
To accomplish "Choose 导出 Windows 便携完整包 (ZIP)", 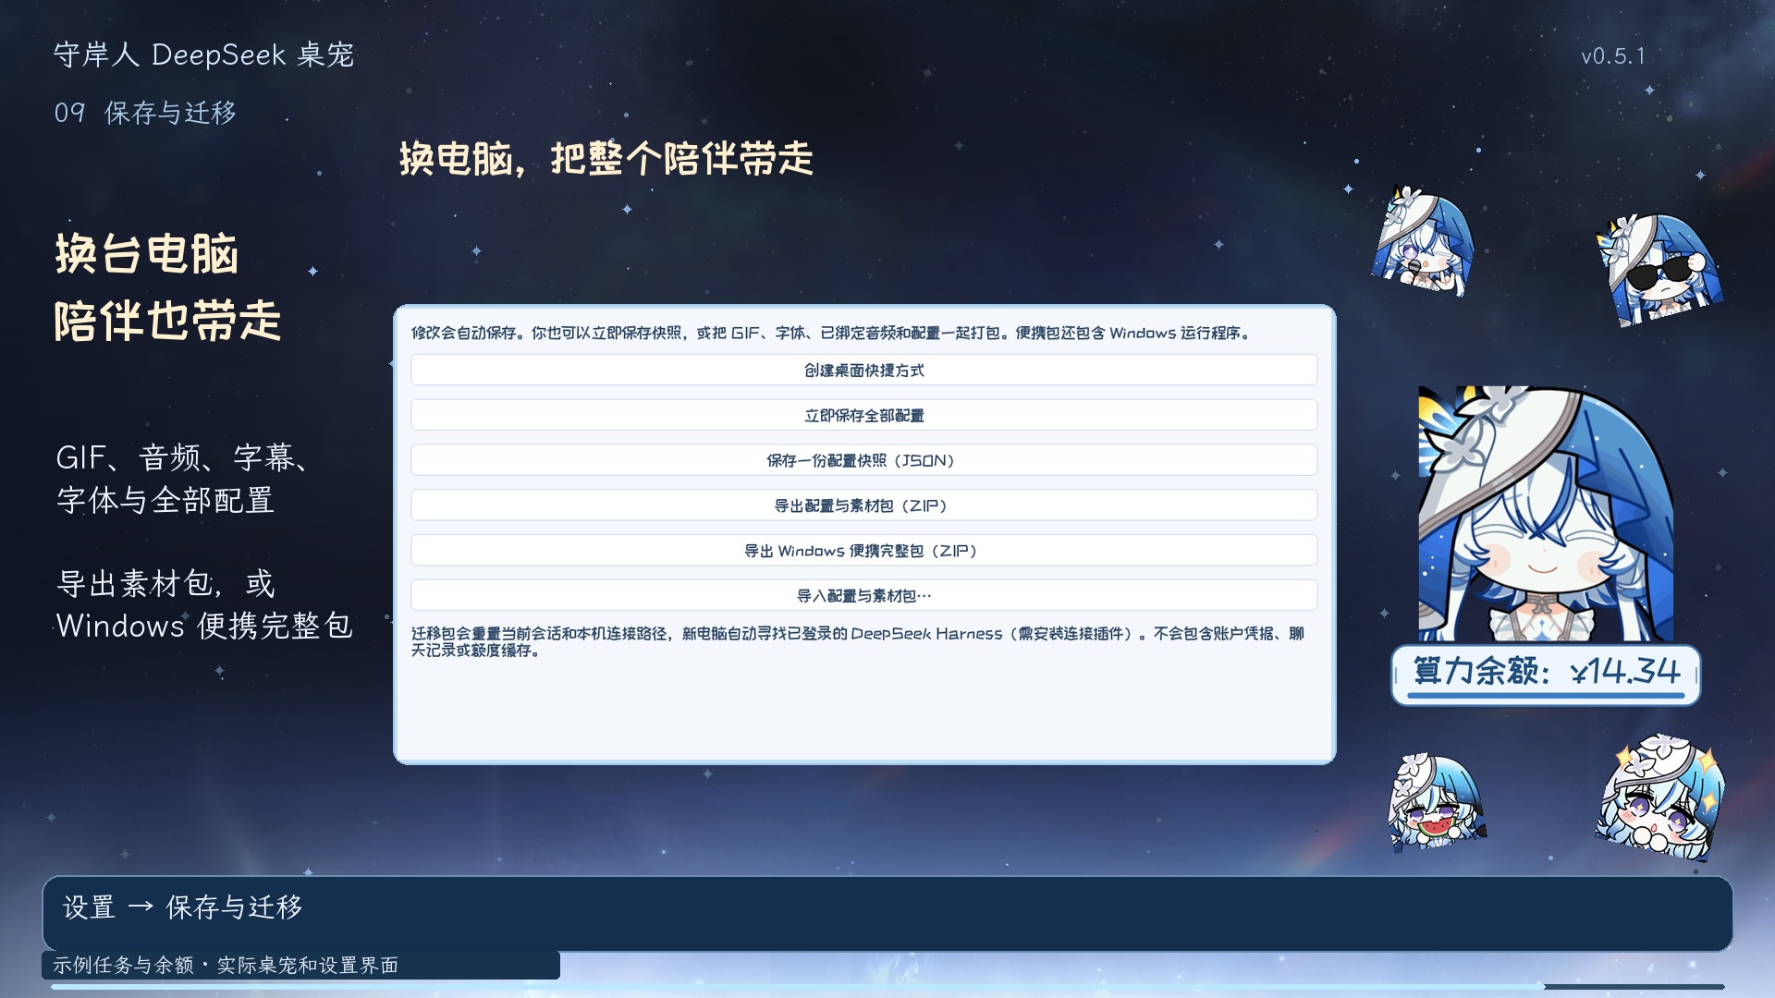I will coord(863,551).
